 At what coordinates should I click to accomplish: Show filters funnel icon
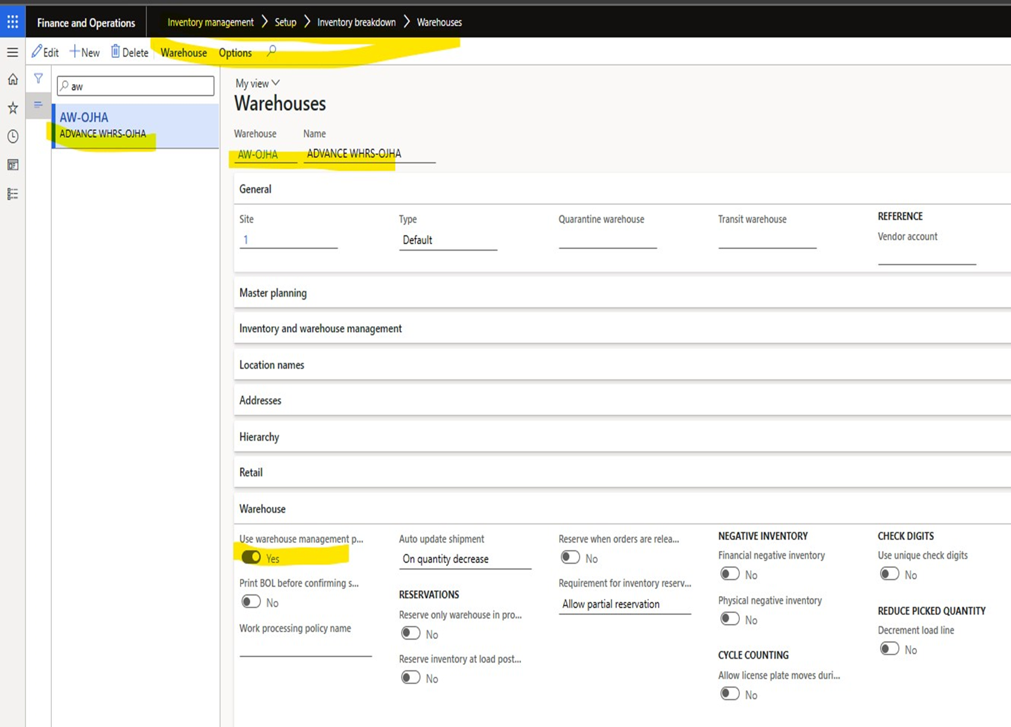[39, 78]
